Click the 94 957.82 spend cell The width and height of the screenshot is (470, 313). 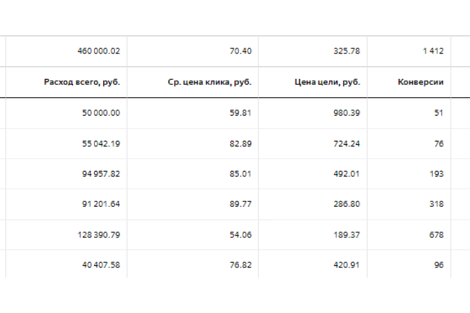pos(101,174)
